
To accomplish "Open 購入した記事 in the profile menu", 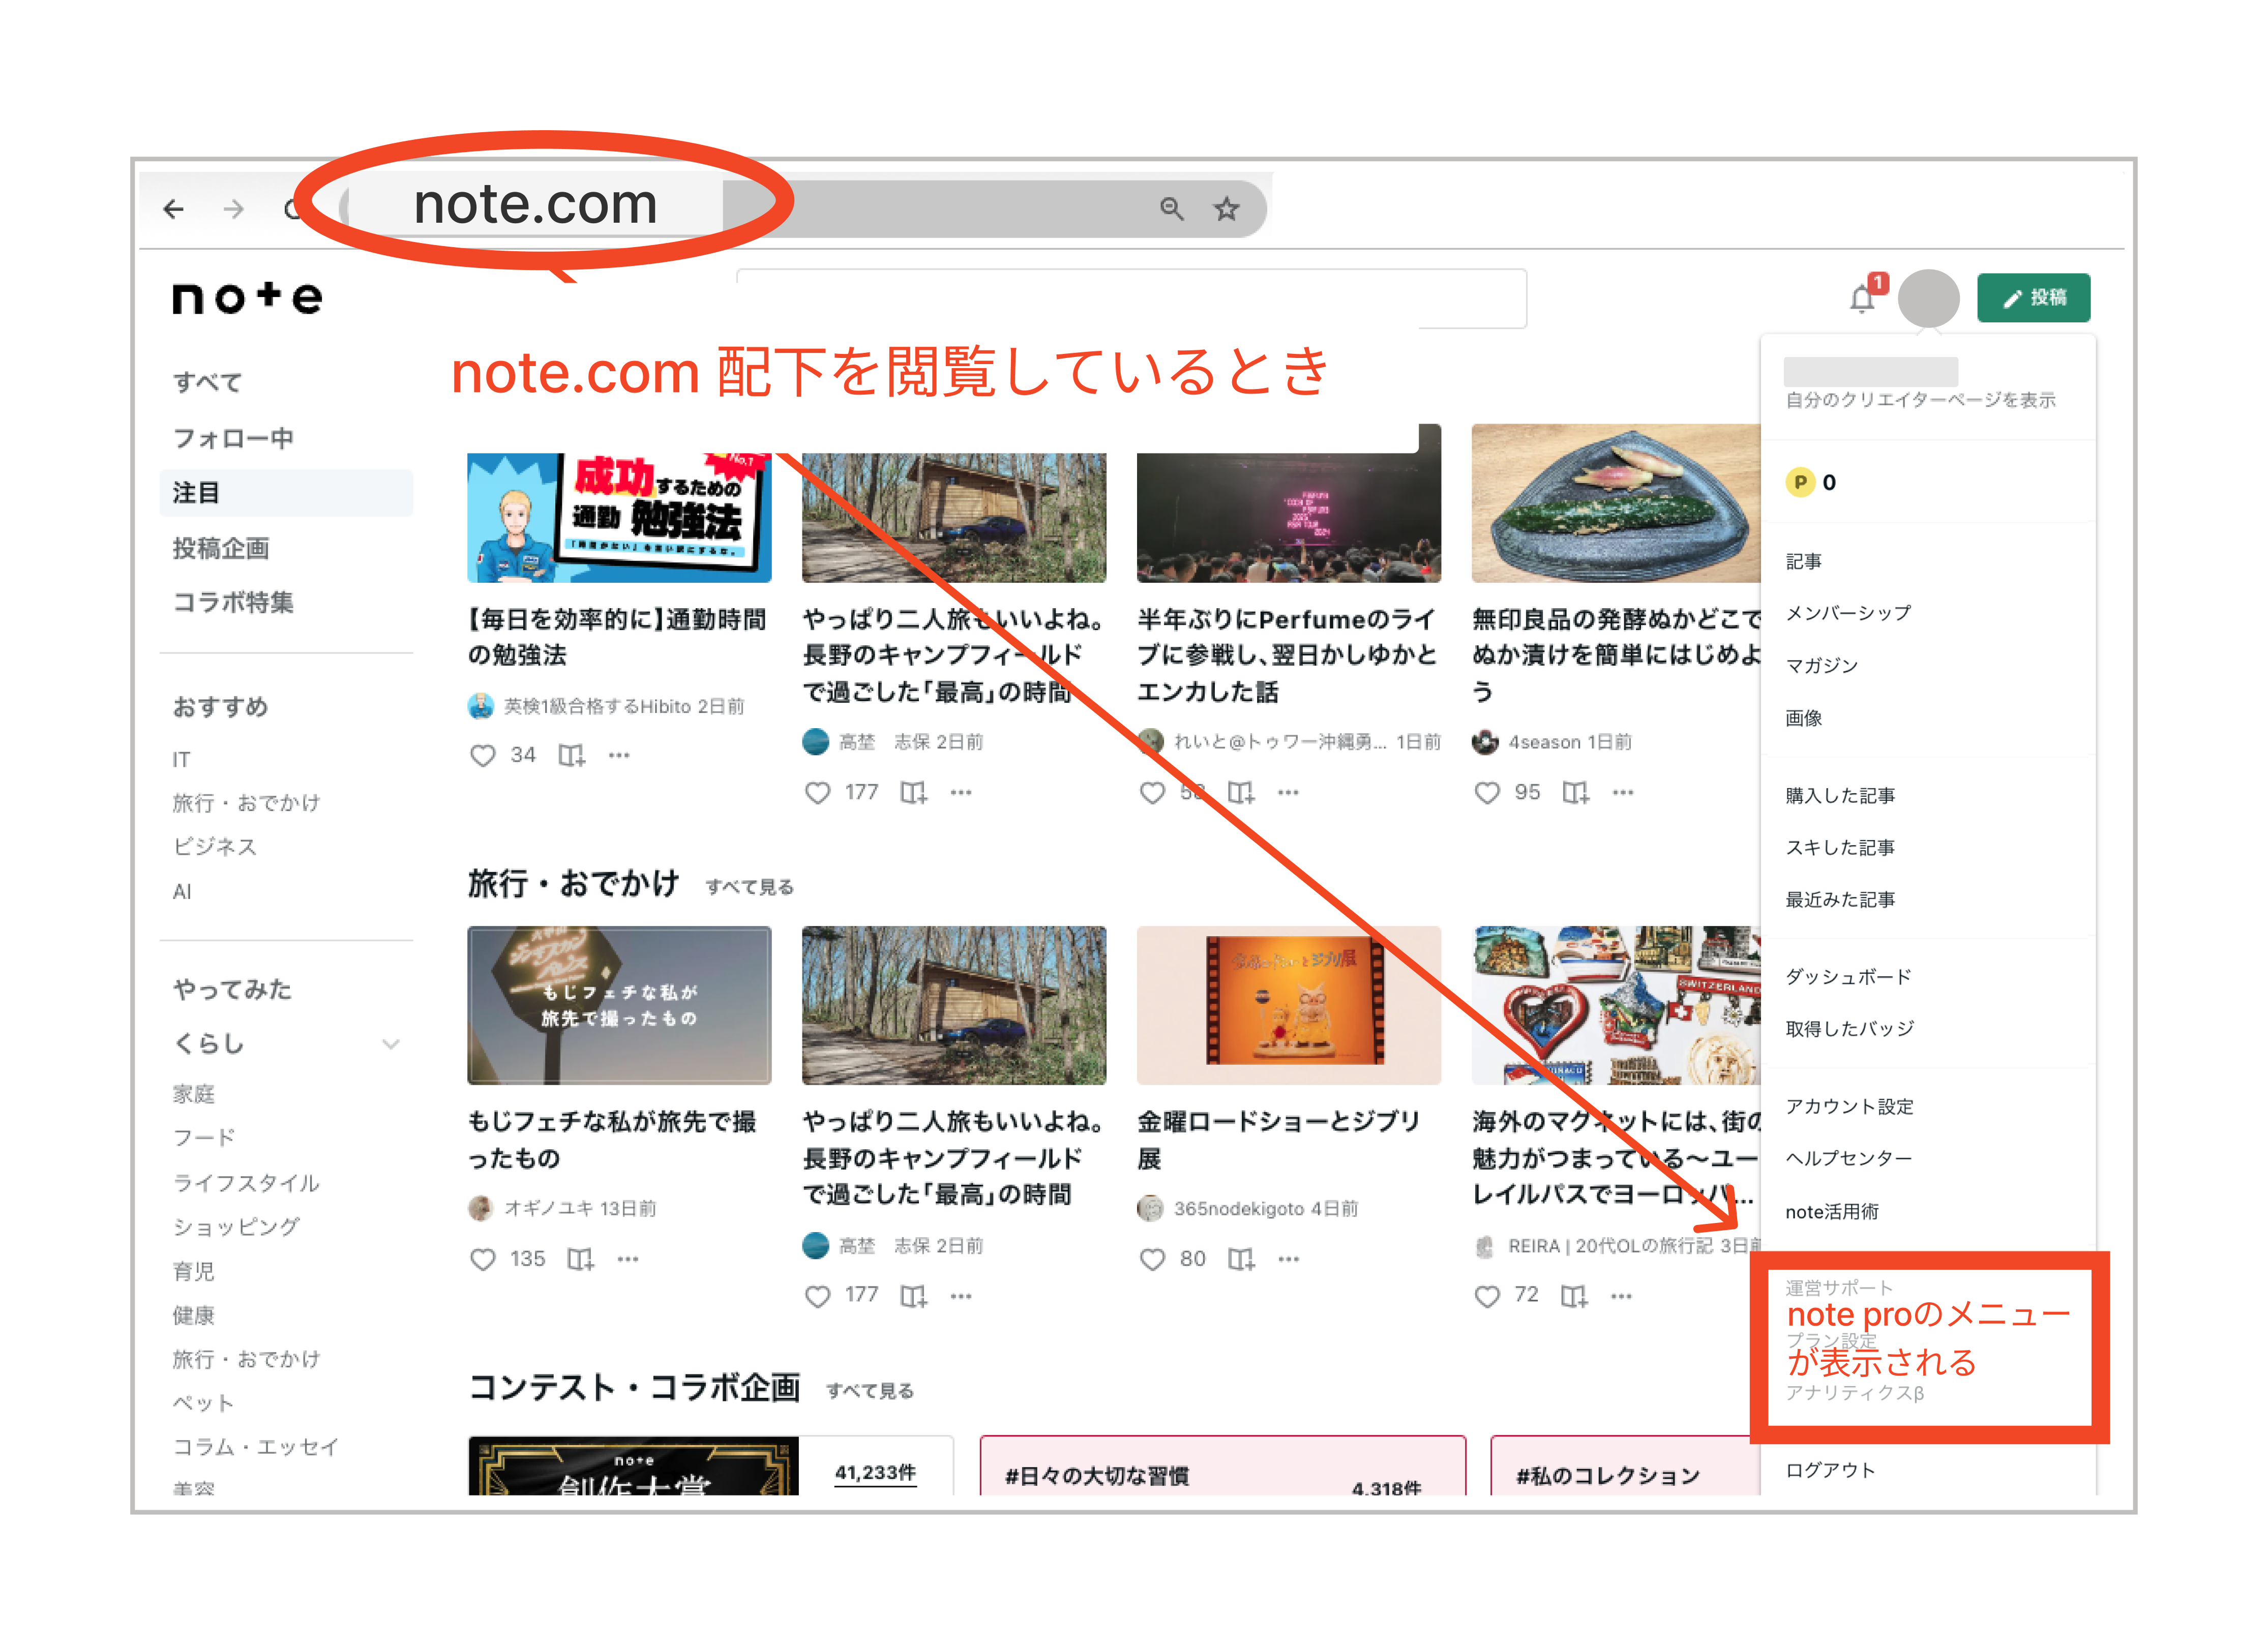I will click(x=1840, y=795).
